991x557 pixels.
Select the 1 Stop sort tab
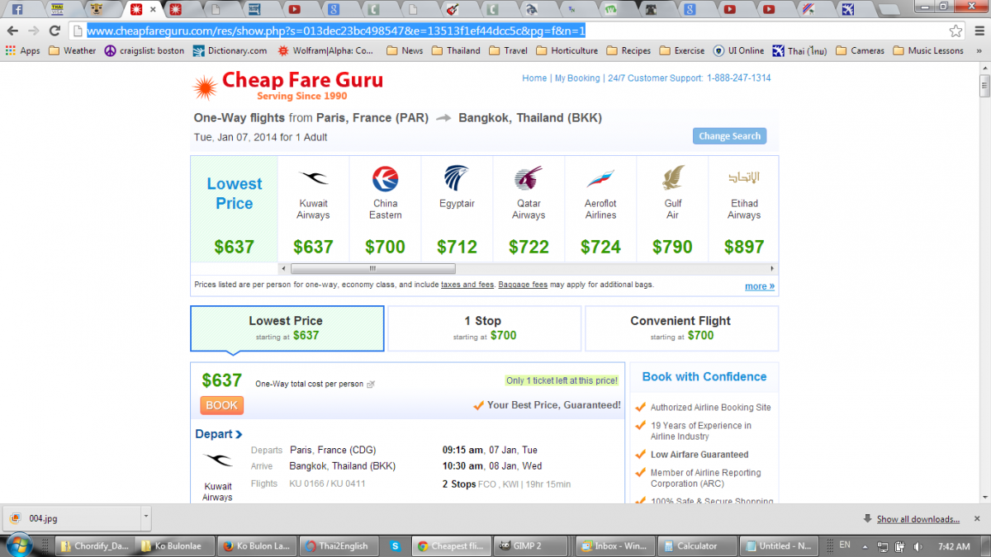tap(484, 328)
